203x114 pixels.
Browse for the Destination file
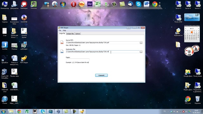click(x=141, y=52)
